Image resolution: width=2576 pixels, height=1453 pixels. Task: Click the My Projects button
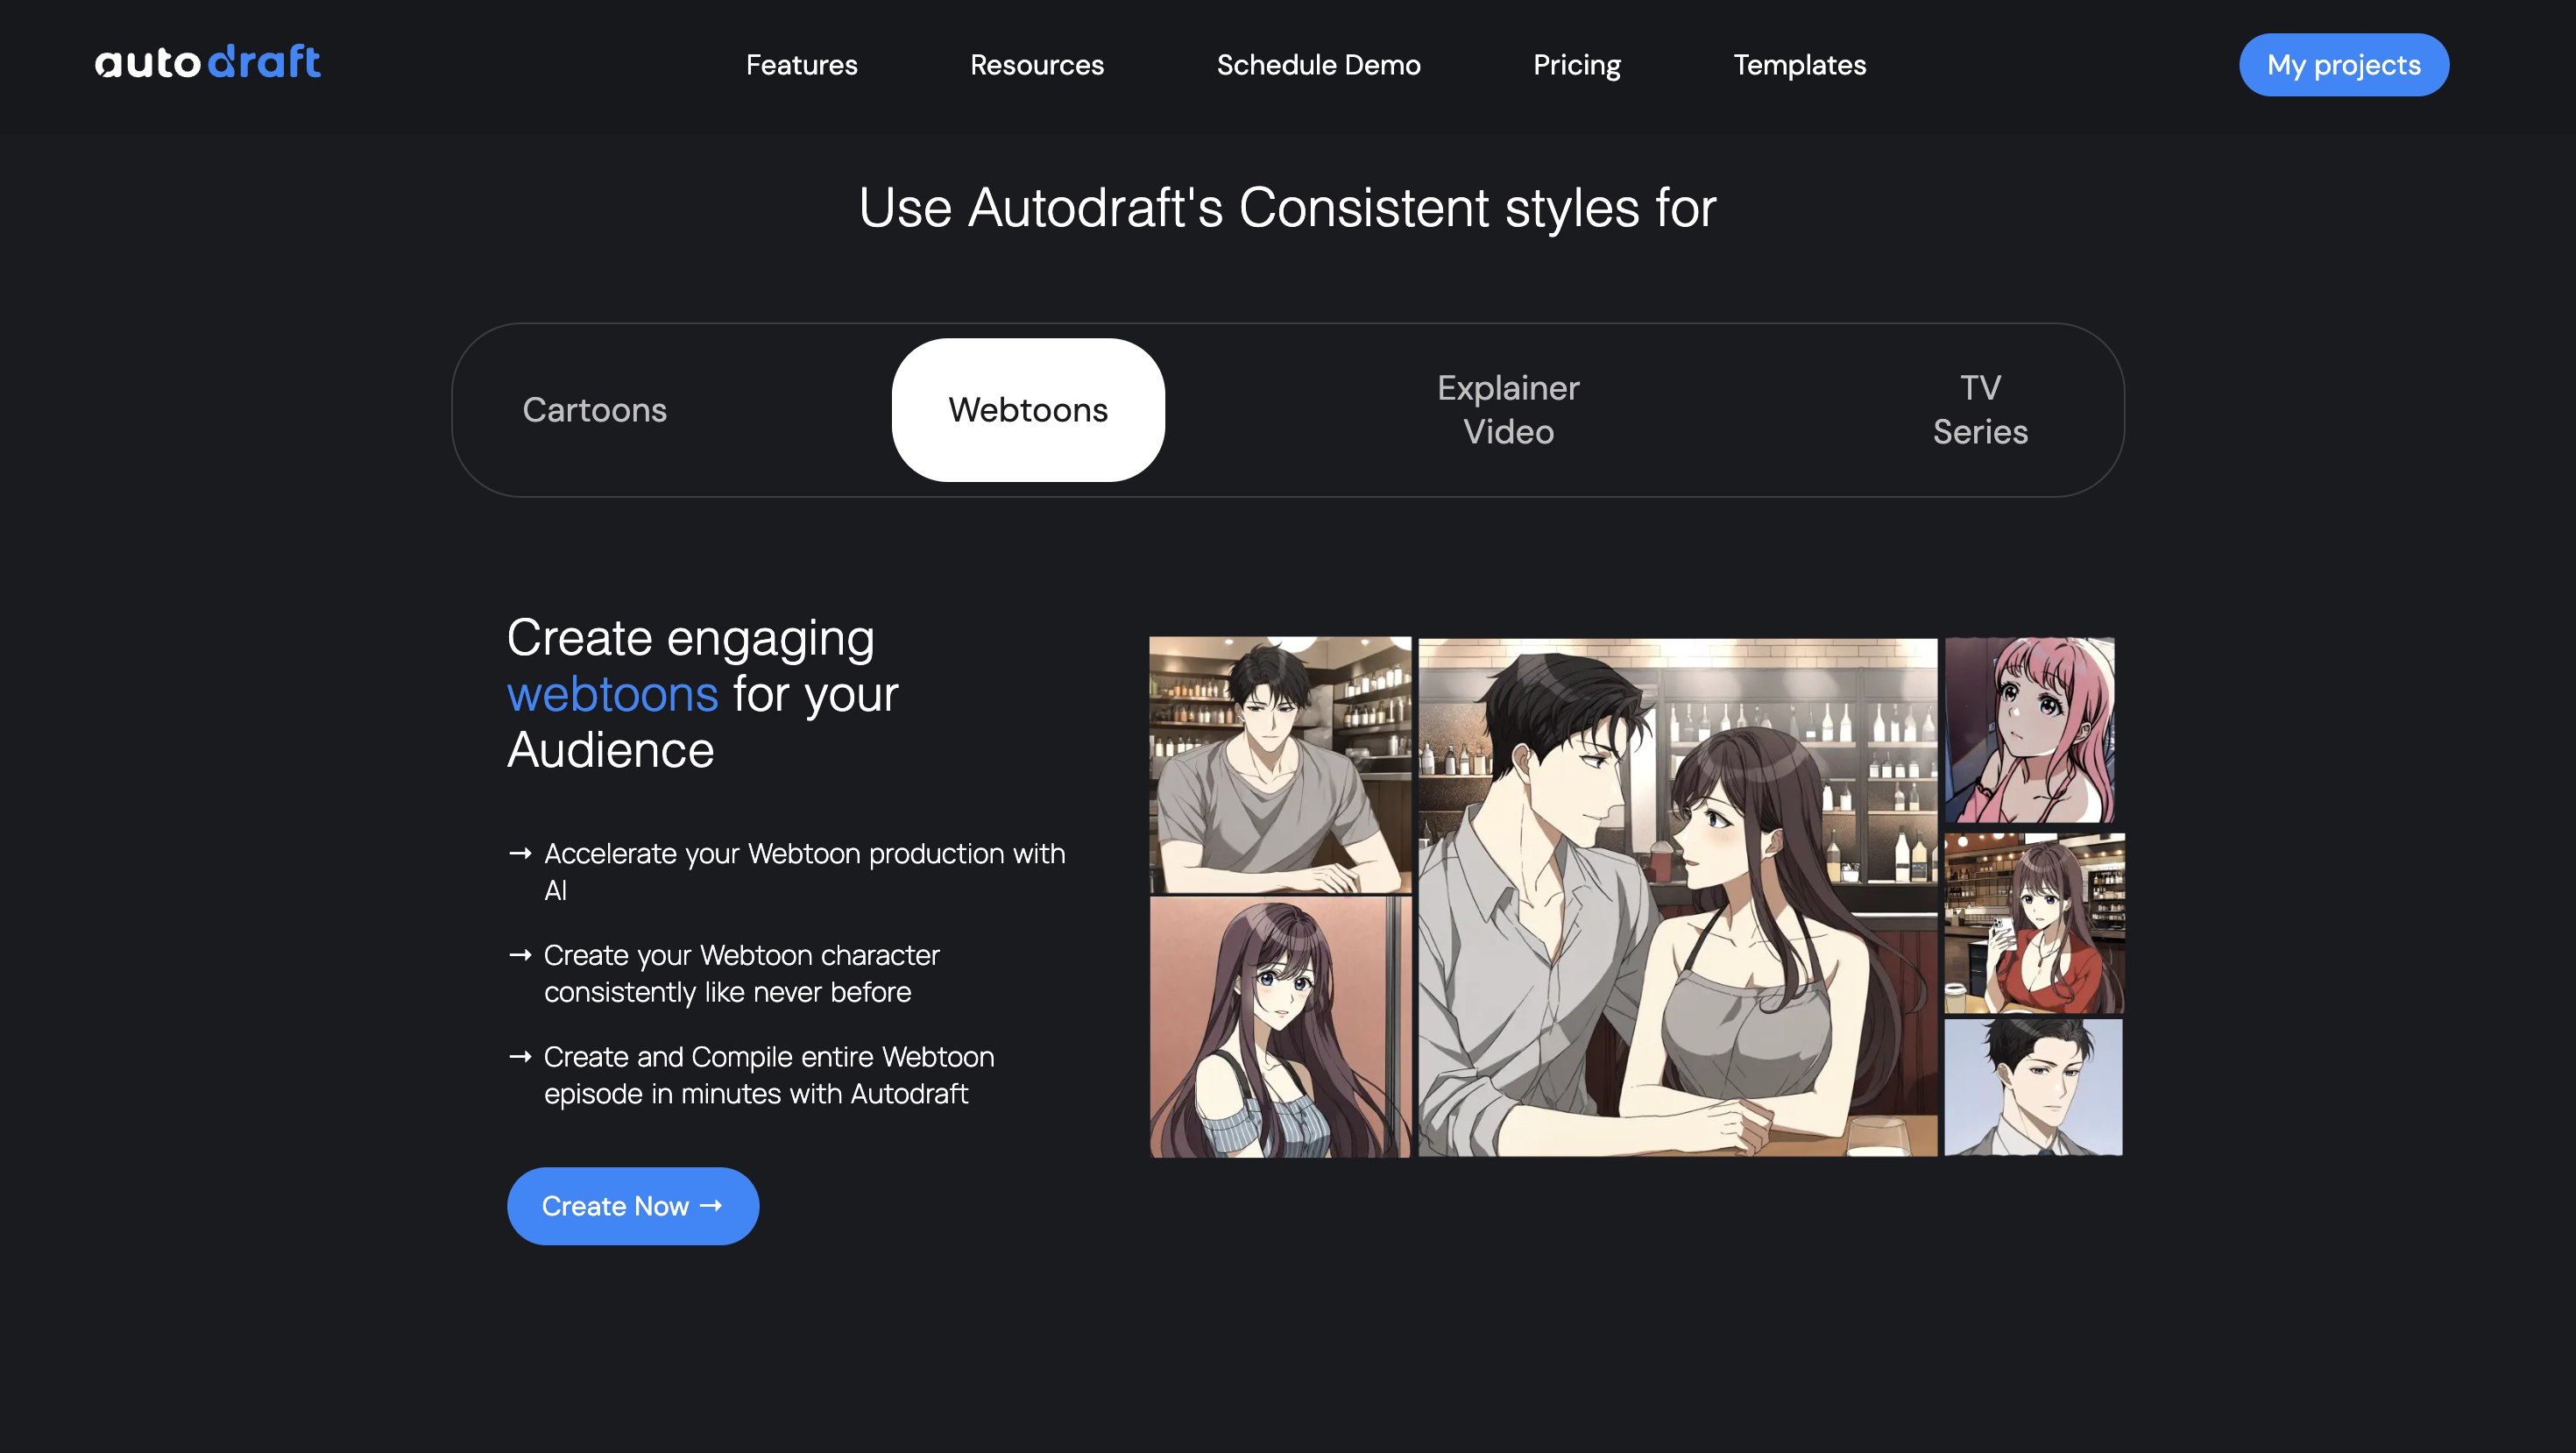coord(2344,64)
